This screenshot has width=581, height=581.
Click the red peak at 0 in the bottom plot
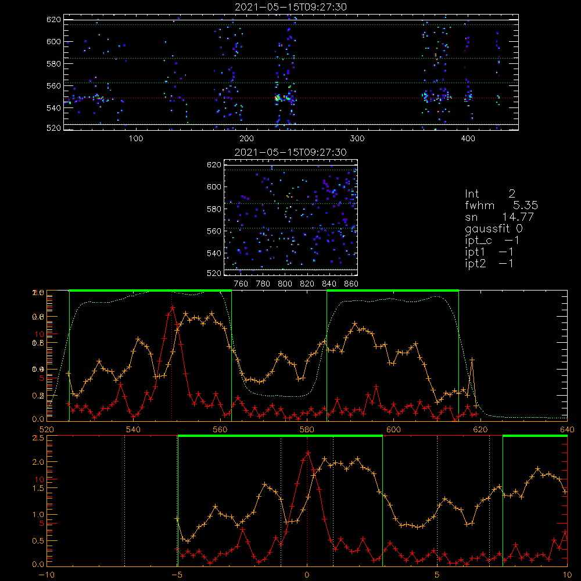[307, 453]
